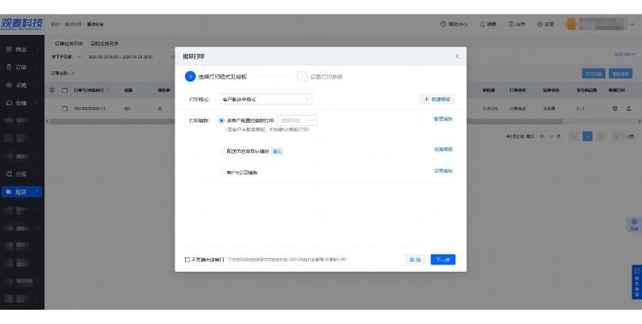Screen dimensions: 642x324
Task: Select radio 按客户配置的模板打印
Action: tap(221, 120)
